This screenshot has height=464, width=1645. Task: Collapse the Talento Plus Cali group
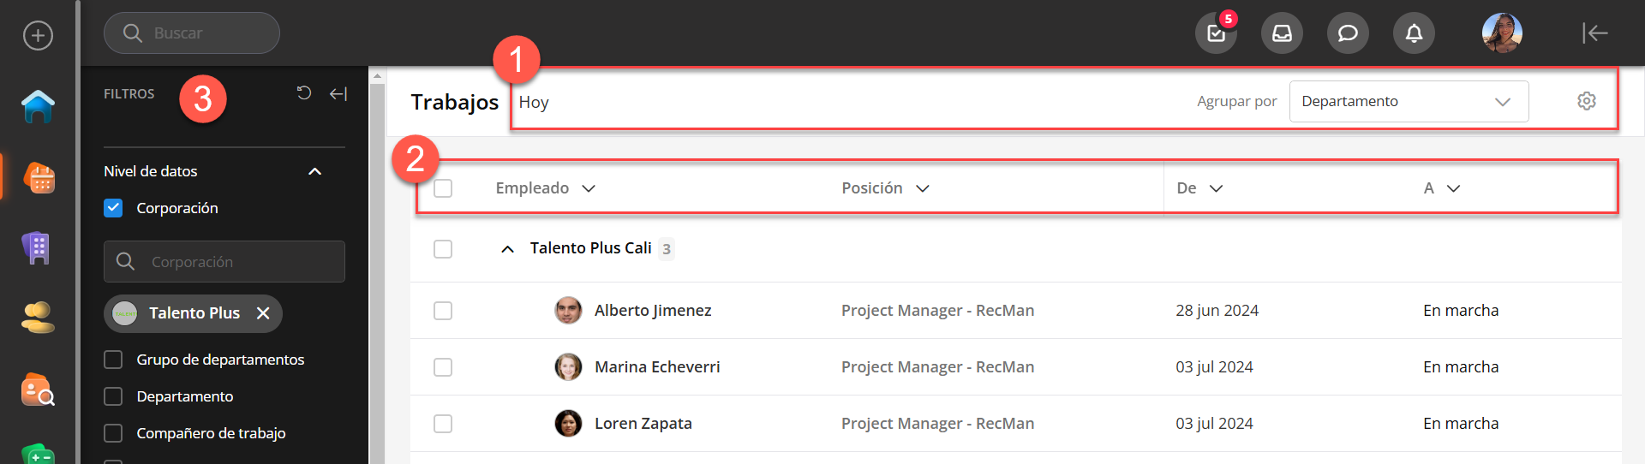(x=507, y=249)
